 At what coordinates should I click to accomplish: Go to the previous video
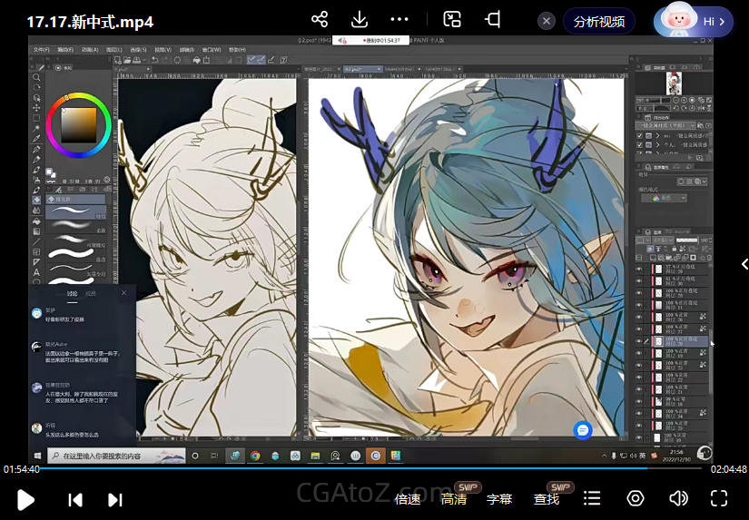[x=75, y=499]
